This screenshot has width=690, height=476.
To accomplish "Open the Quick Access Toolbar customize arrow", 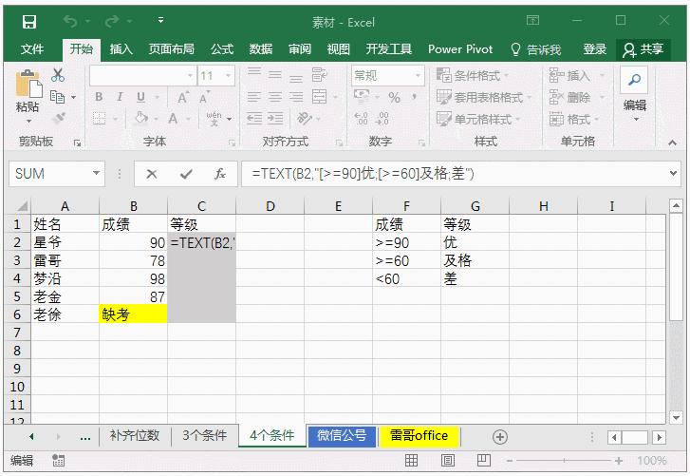I will pos(160,20).
